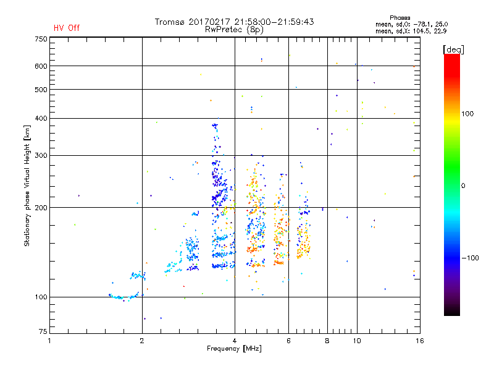Click the y-axis tick label '600'
The width and height of the screenshot is (494, 371).
41,66
